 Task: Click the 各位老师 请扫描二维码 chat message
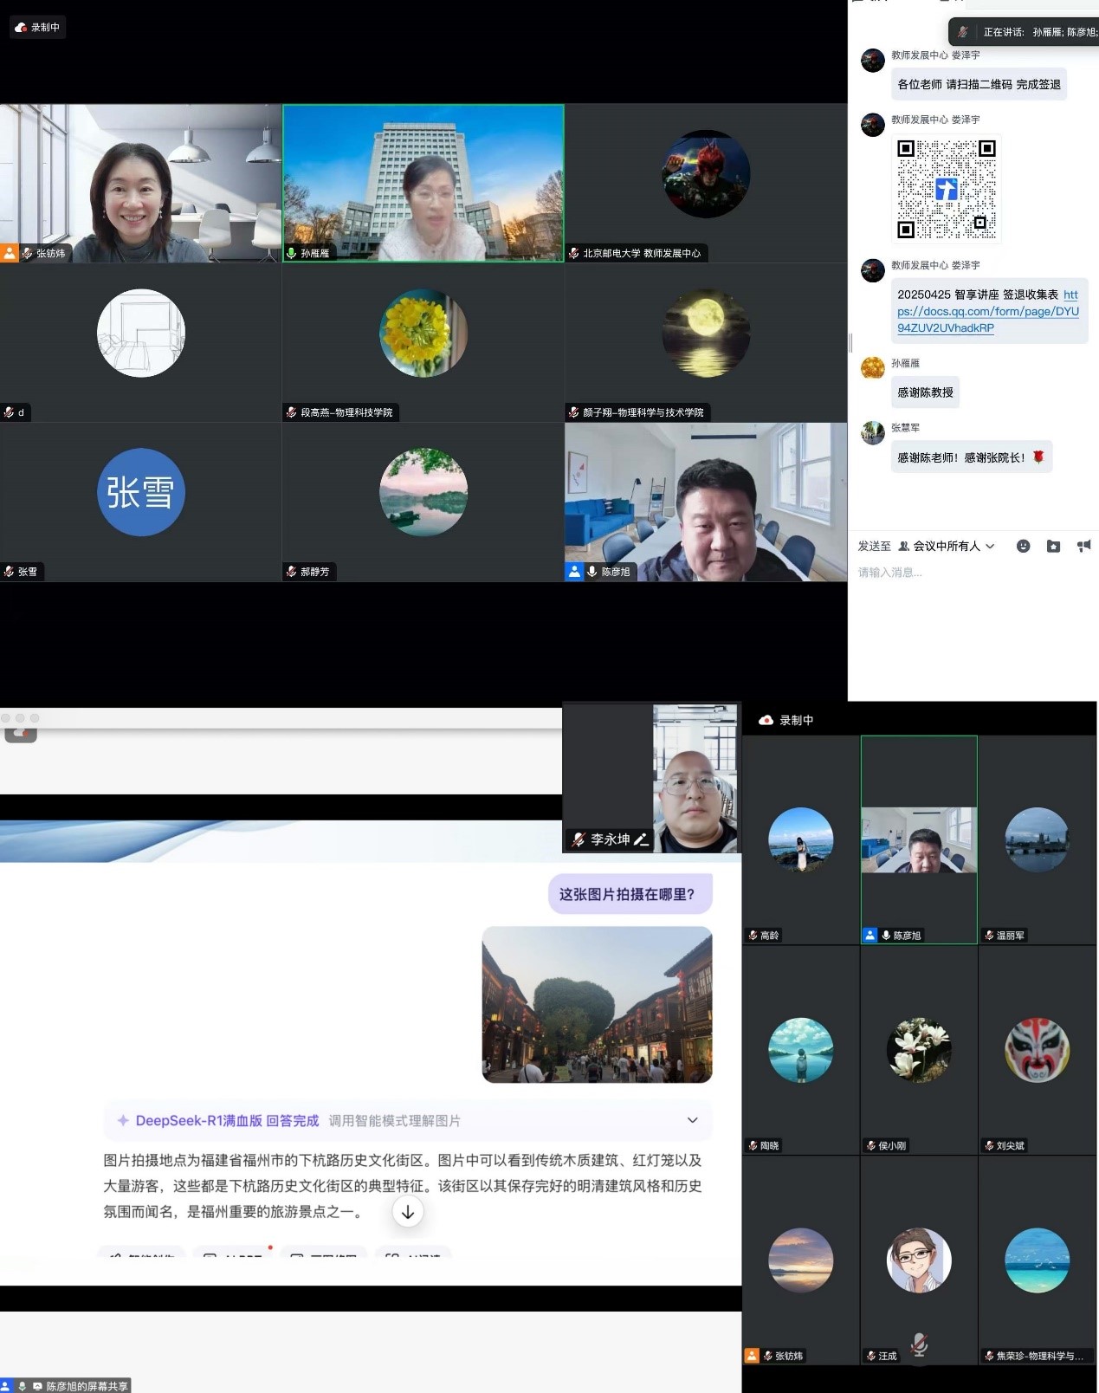click(979, 84)
